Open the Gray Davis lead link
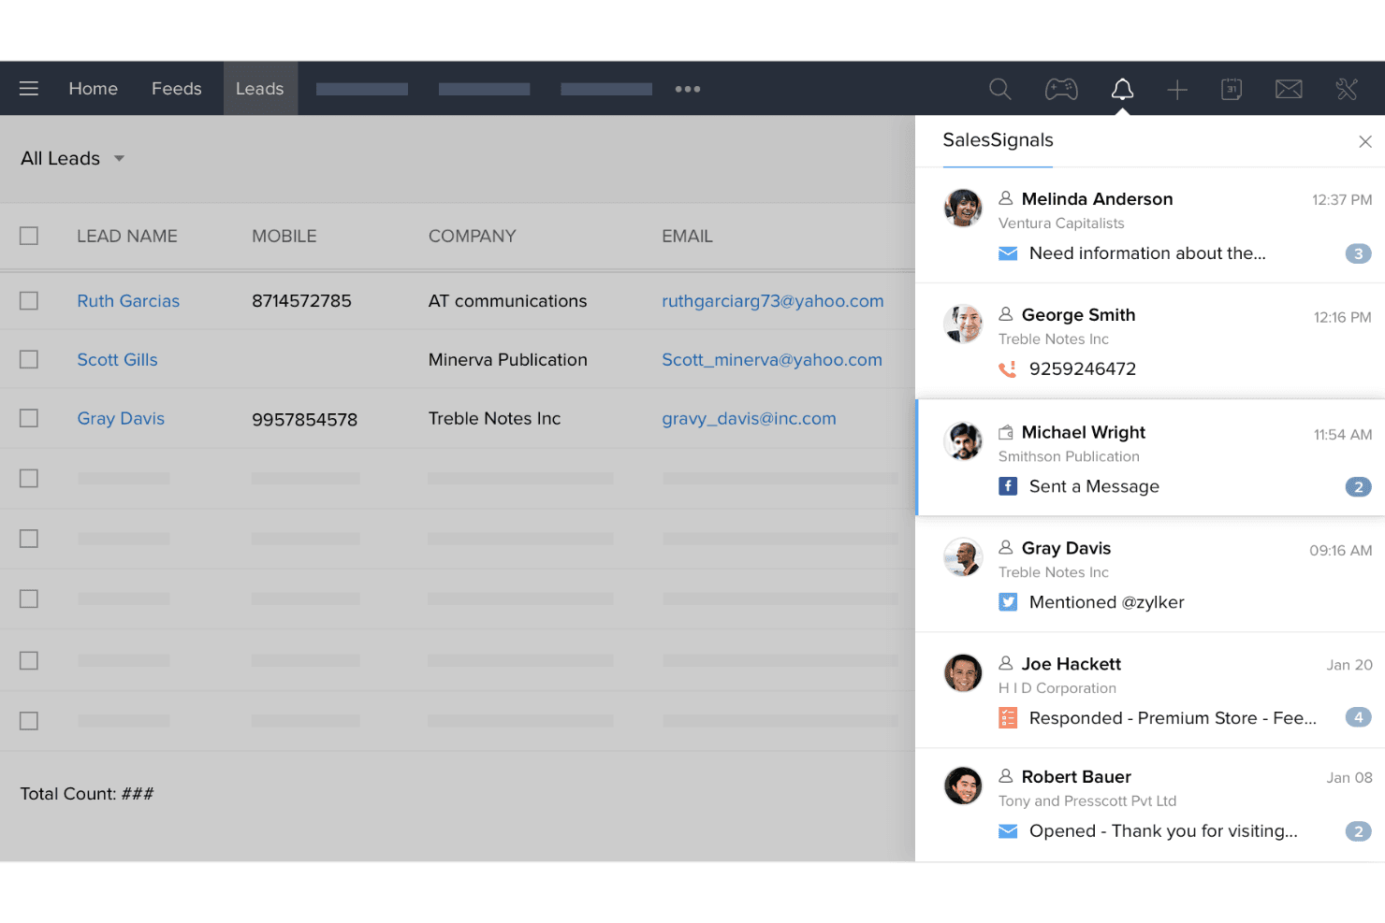Viewport: 1385px width, 923px height. point(121,419)
